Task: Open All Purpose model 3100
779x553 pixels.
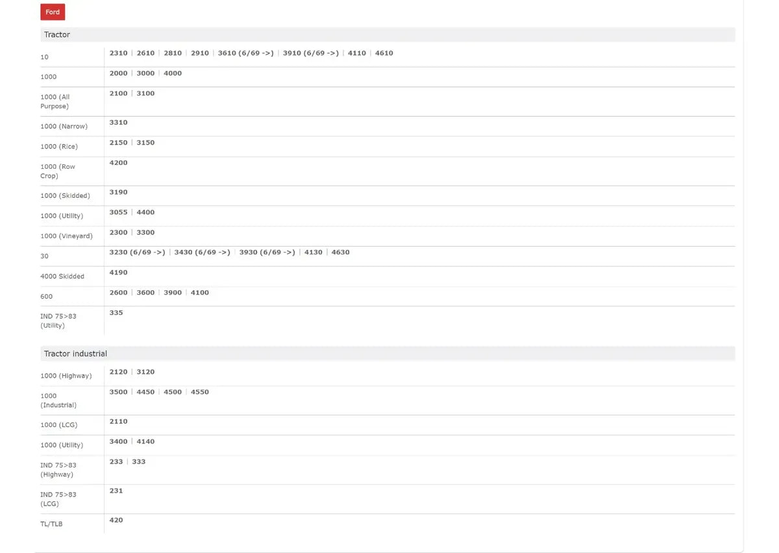Action: point(146,93)
